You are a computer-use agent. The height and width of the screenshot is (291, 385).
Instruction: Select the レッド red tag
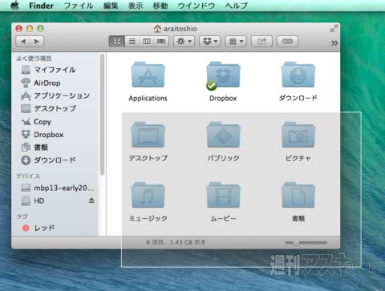pos(38,228)
